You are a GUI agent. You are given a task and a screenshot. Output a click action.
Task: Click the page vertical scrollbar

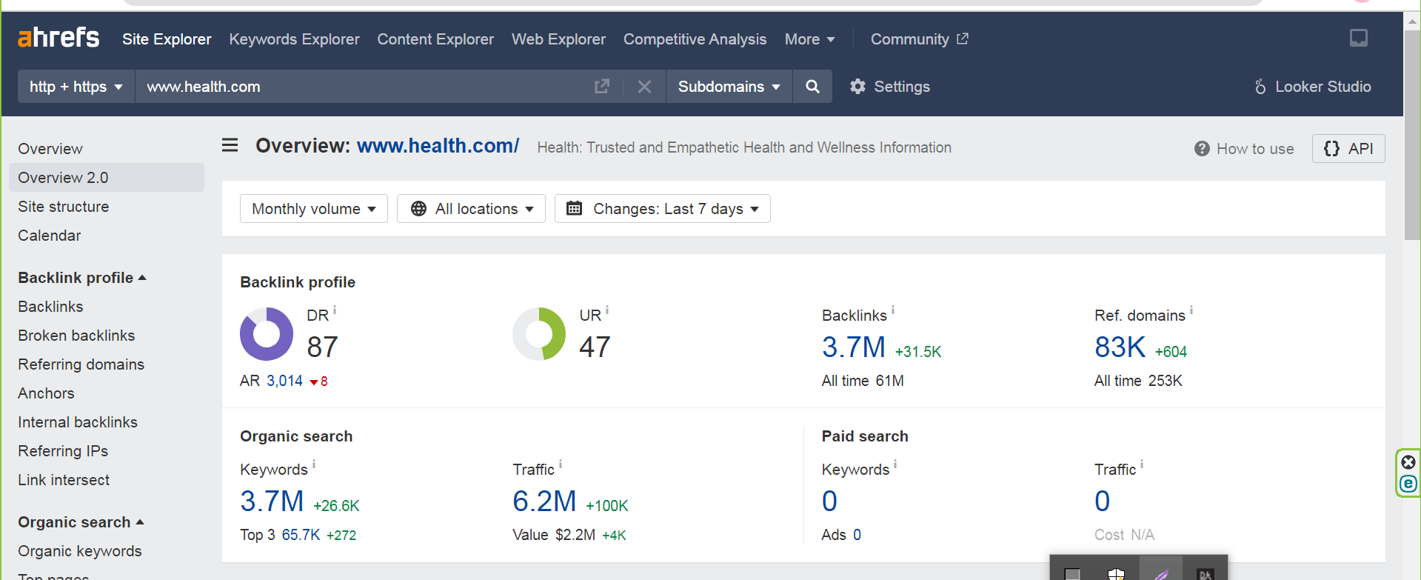(x=1412, y=133)
